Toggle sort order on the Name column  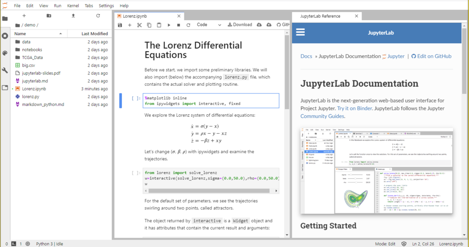tap(38, 34)
